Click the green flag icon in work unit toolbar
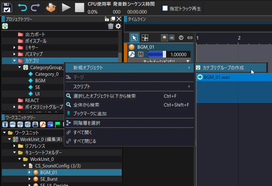This screenshot has height=186, width=272. click(x=58, y=124)
